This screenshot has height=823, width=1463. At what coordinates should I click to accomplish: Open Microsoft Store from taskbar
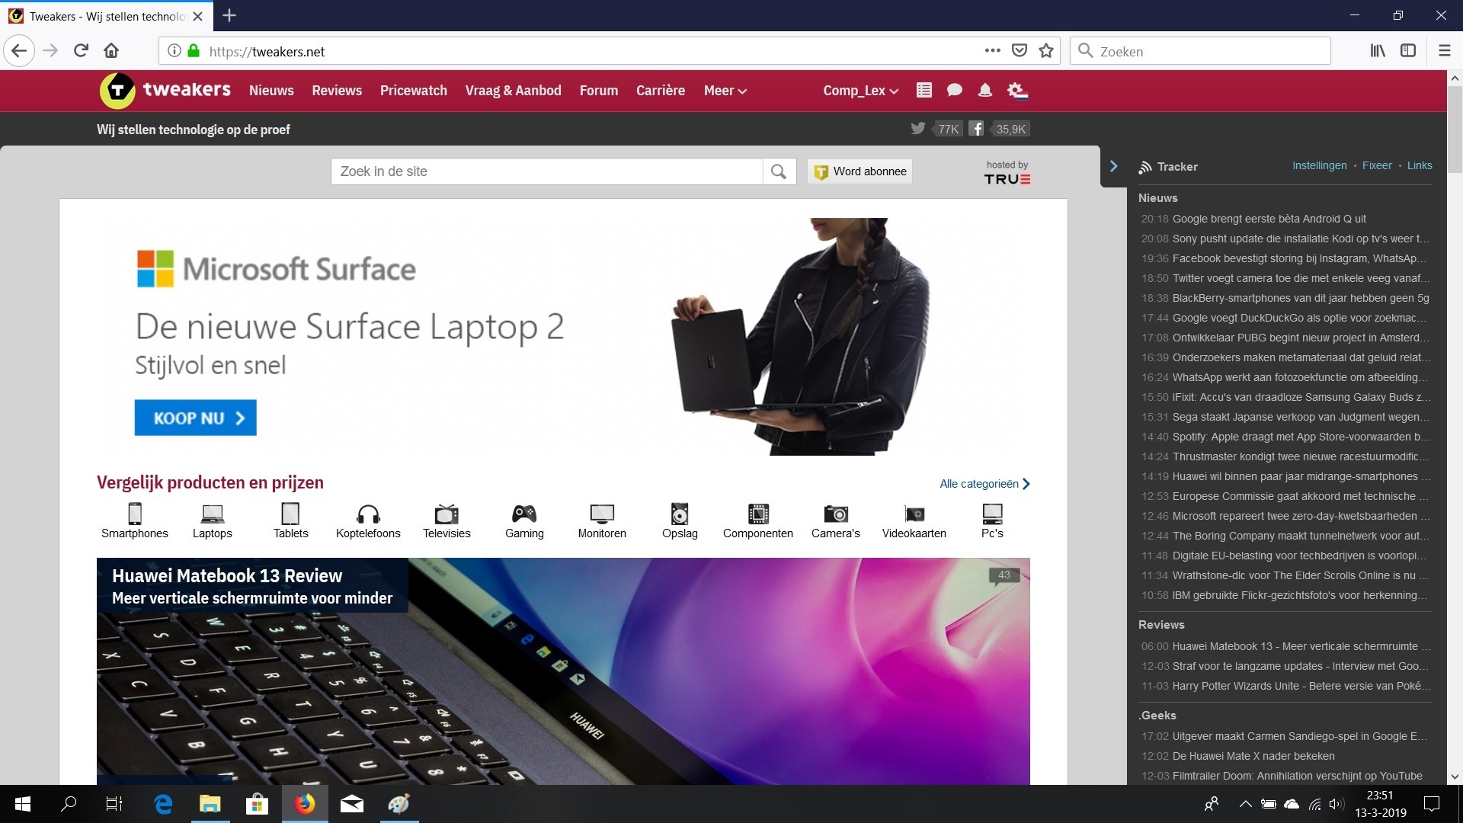click(258, 804)
